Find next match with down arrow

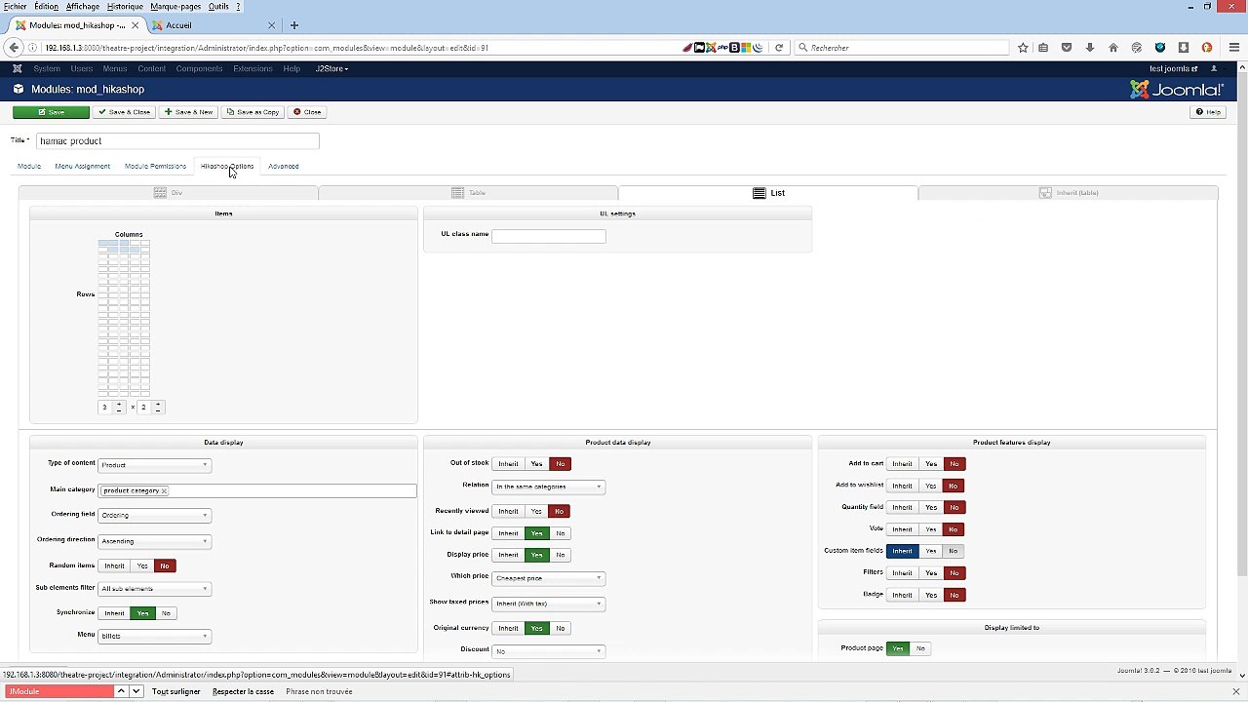click(x=136, y=691)
